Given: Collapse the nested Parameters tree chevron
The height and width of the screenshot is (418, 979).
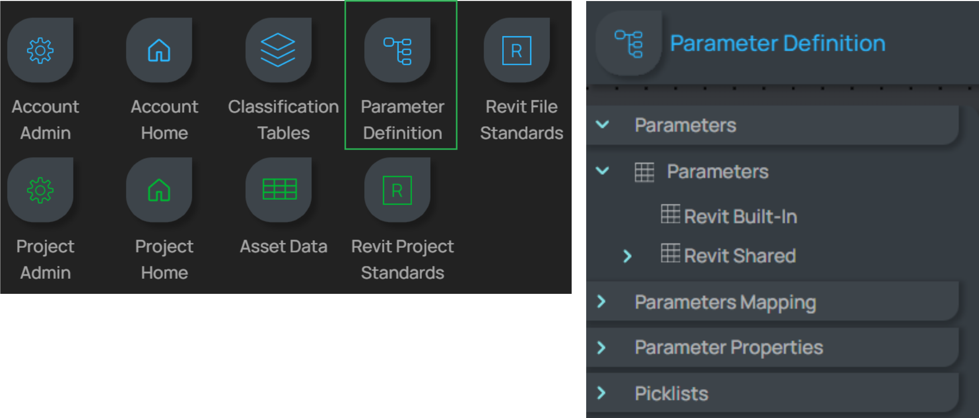Looking at the screenshot, I should tap(602, 171).
